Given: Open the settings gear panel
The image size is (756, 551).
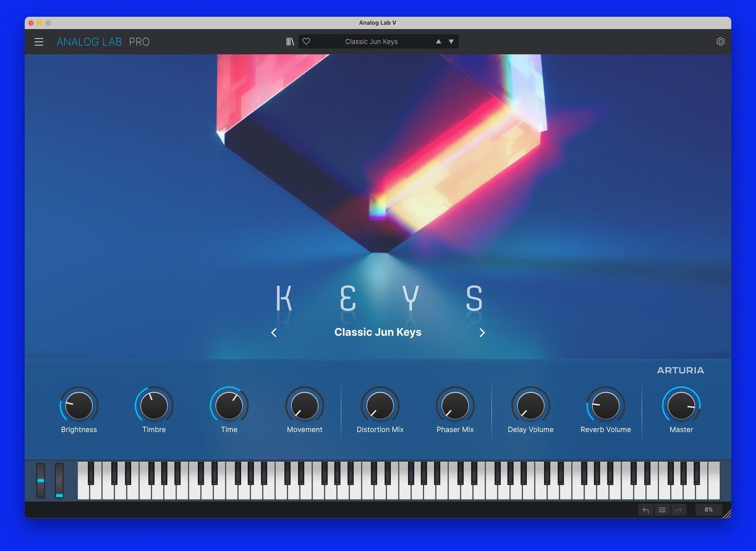Looking at the screenshot, I should point(720,41).
